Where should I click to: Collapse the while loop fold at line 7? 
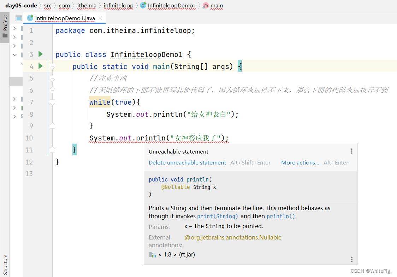point(53,102)
